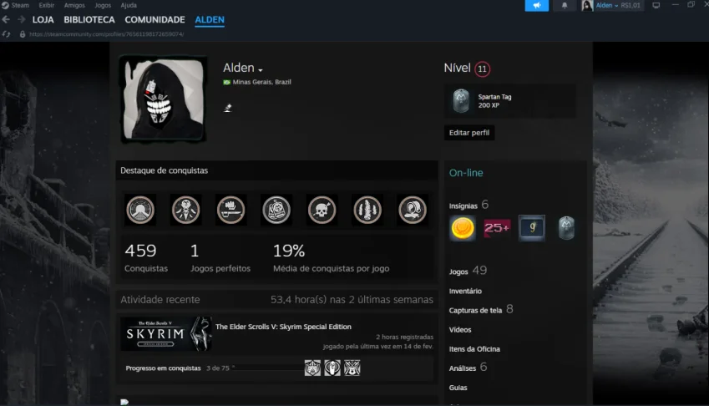
Task: Select the ALDEN profile tab
Action: tap(210, 20)
